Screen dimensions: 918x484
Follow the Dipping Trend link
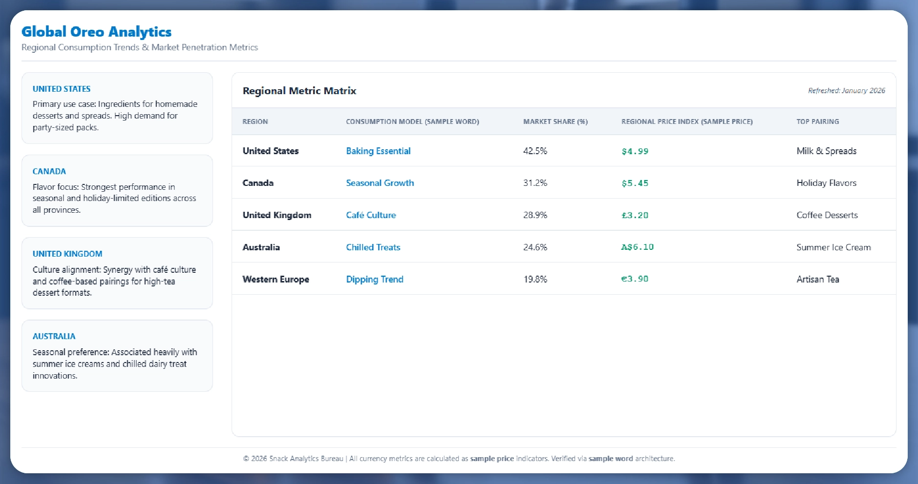click(x=374, y=280)
